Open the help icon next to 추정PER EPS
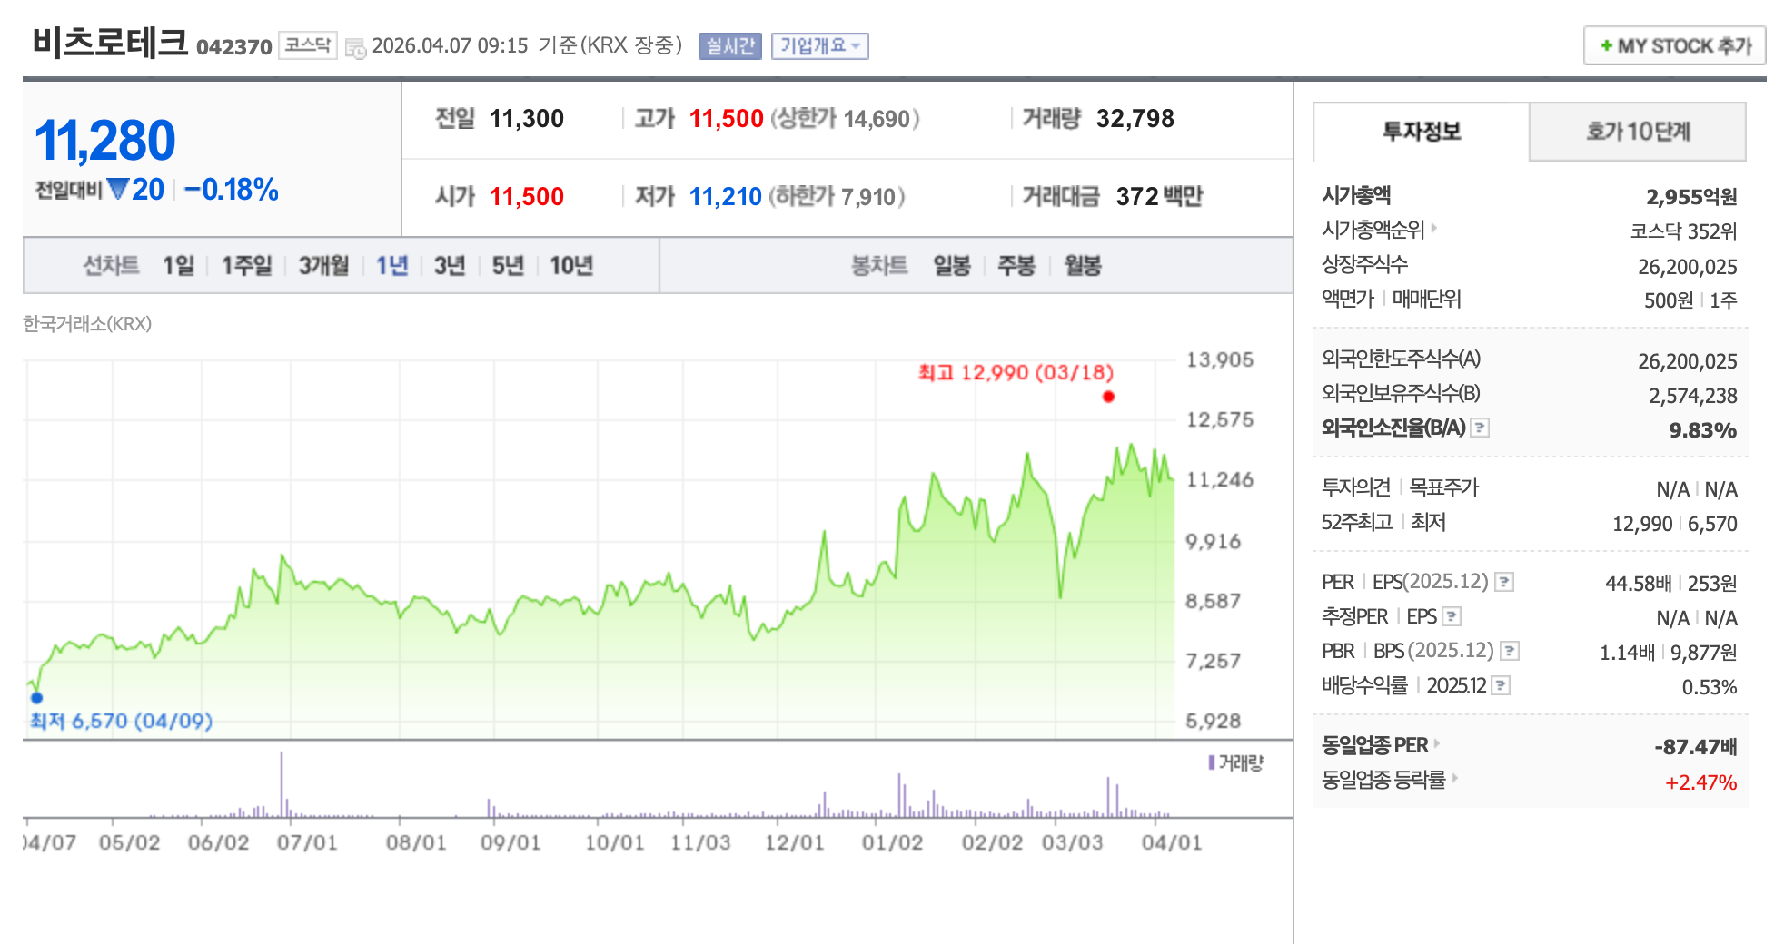1784x944 pixels. [x=1452, y=616]
